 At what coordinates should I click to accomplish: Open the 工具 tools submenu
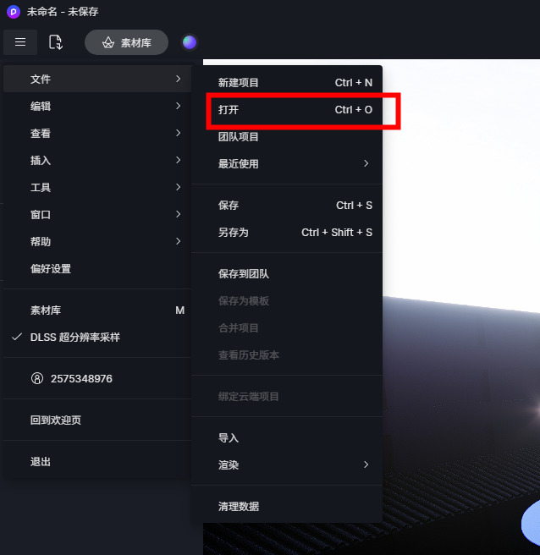click(x=97, y=187)
